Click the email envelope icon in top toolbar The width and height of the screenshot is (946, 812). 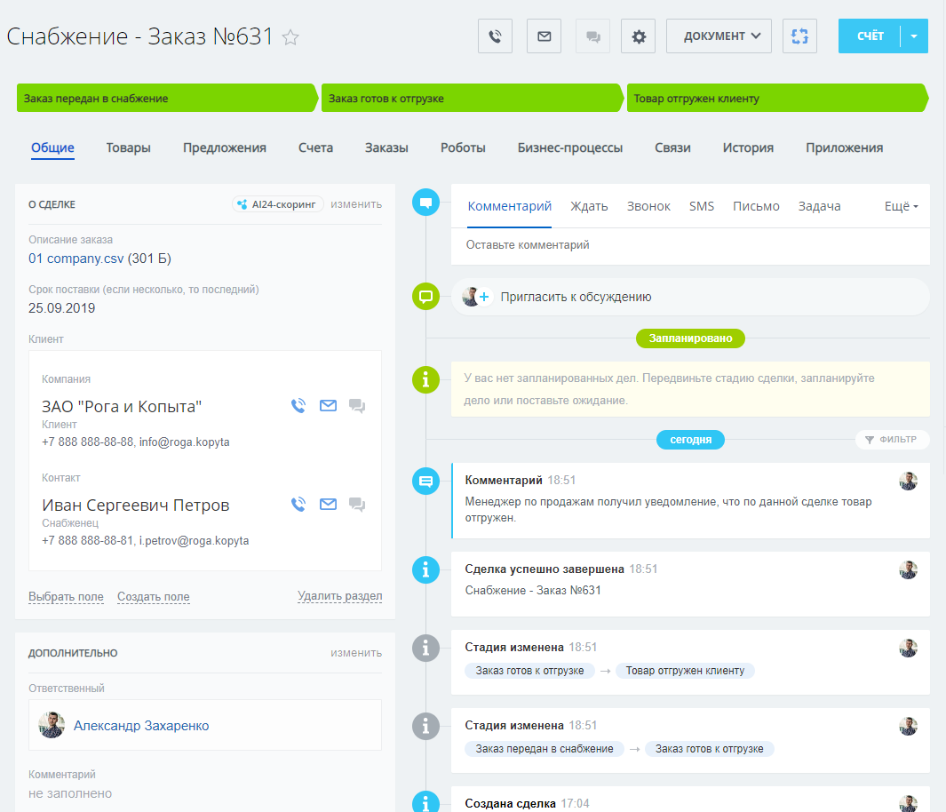coord(544,36)
